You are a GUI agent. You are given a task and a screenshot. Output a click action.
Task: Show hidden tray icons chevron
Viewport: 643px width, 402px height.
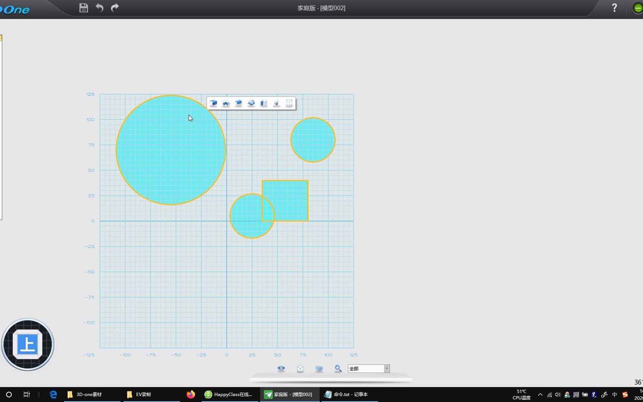point(540,395)
